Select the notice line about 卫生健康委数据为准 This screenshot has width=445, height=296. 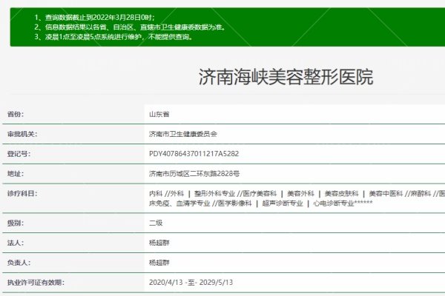[x=130, y=27]
